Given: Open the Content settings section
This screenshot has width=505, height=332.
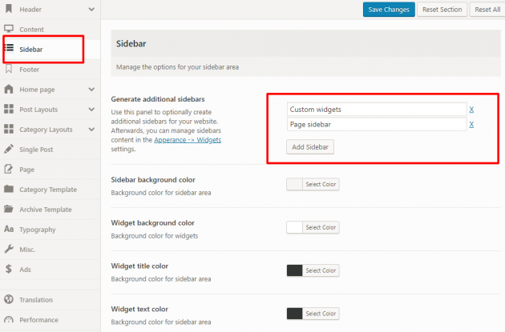Looking at the screenshot, I should 50,30.
